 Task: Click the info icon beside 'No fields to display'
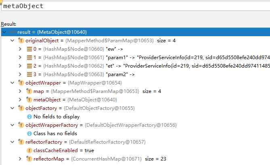tap(29, 116)
